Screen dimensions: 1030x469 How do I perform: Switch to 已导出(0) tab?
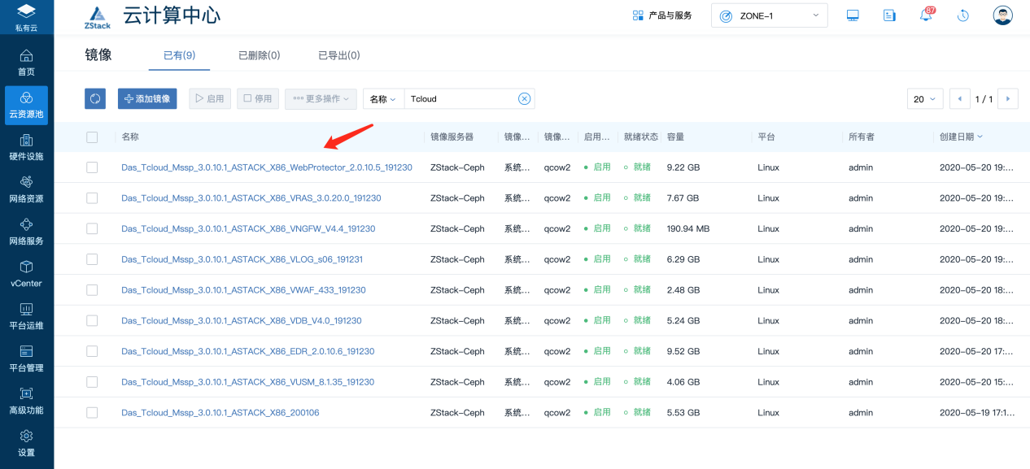tap(338, 55)
